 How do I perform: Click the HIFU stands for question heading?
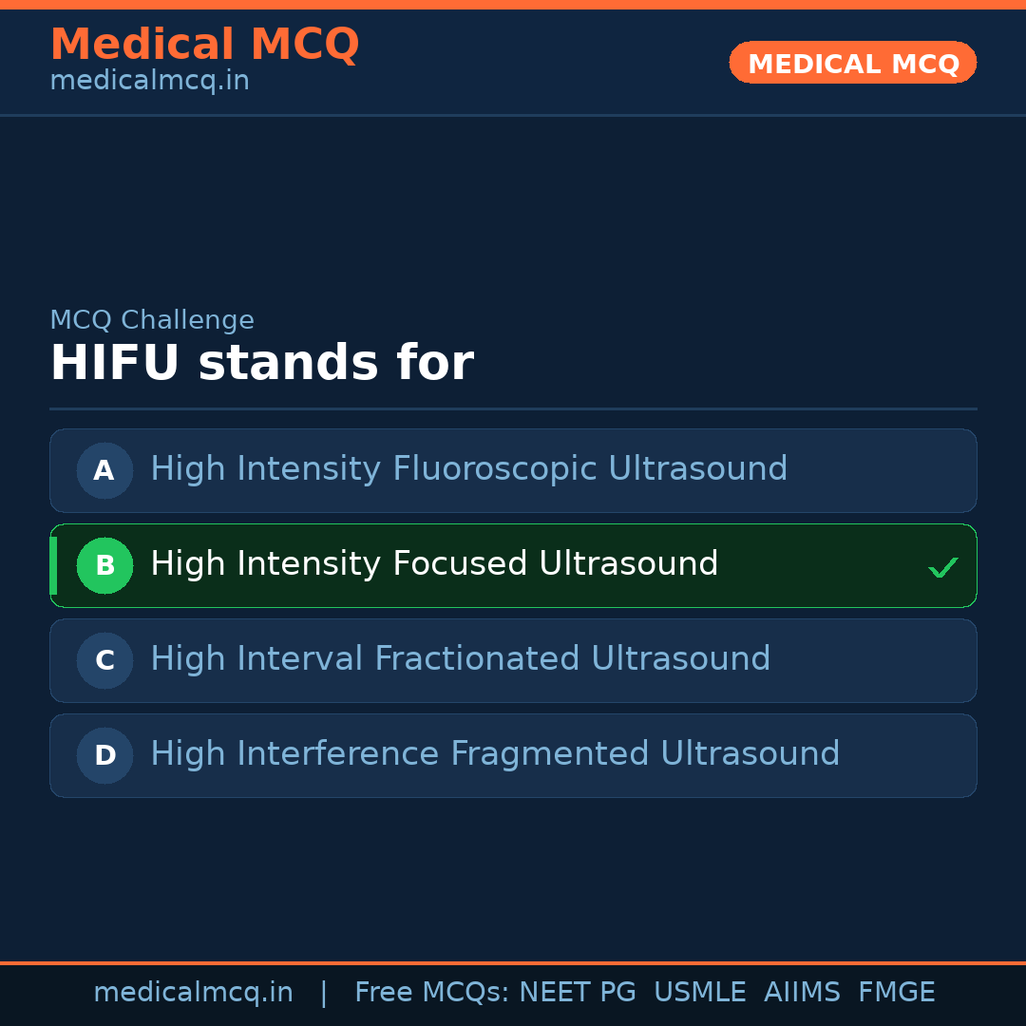(x=261, y=364)
